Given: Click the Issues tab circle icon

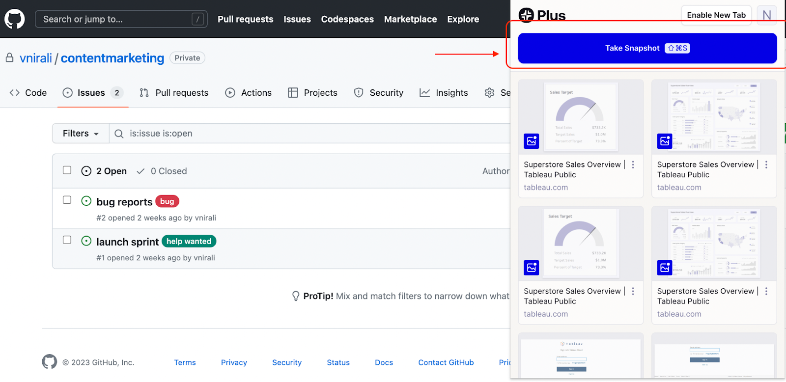Looking at the screenshot, I should [x=68, y=93].
